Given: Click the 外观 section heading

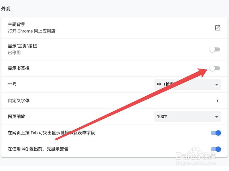Looking at the screenshot, I should pos(6,9).
